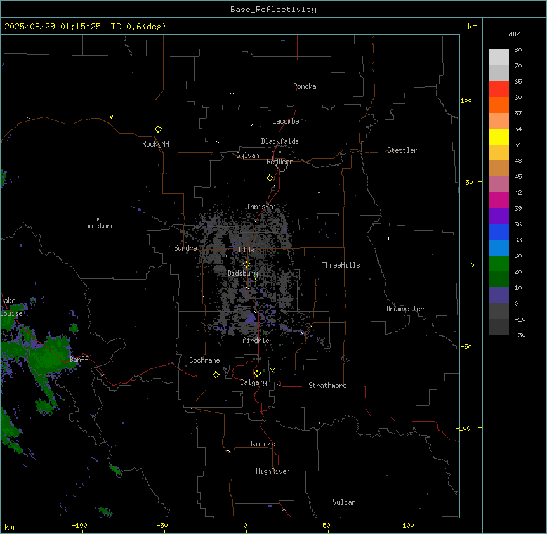
Task: Select the Cochrane label
Action: tap(204, 360)
